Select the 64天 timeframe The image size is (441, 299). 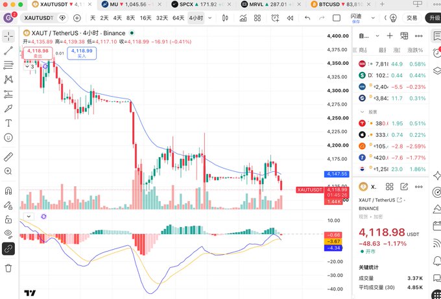pos(178,18)
